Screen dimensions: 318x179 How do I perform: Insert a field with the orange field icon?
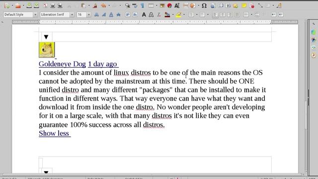click(x=193, y=5)
